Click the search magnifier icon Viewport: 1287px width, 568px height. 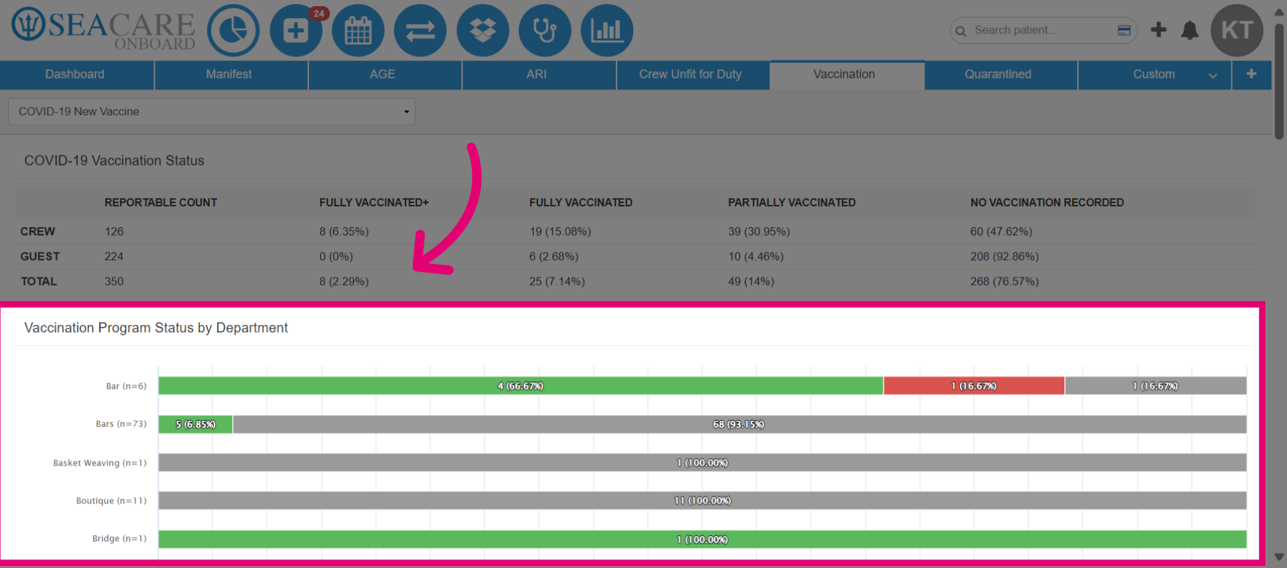click(x=961, y=31)
